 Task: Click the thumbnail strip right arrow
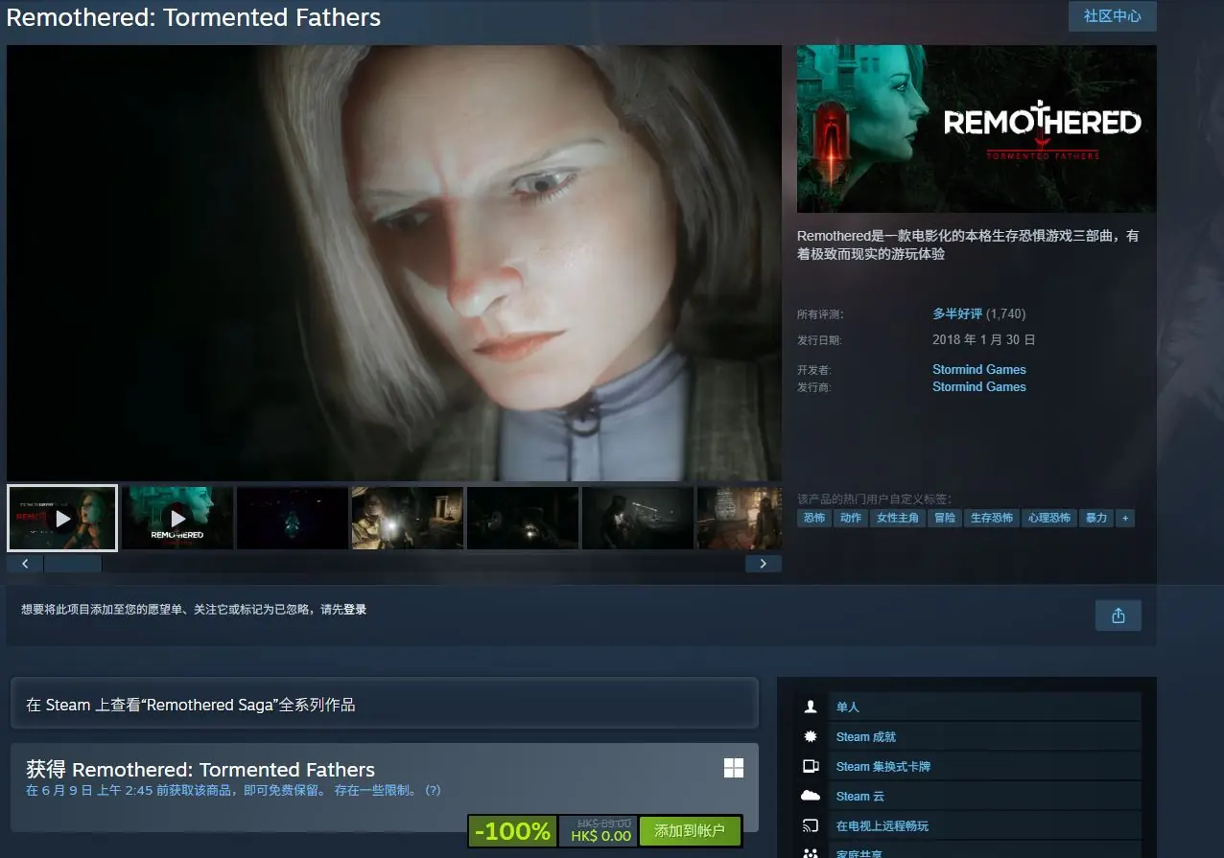coord(764,564)
